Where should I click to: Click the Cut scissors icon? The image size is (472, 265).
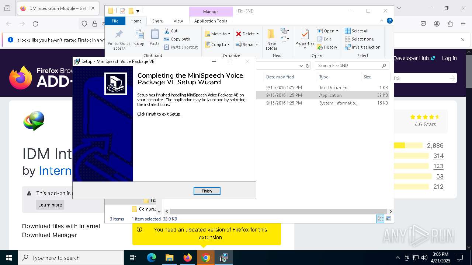coord(167,31)
